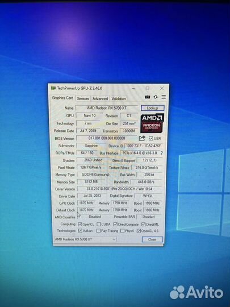This screenshot has width=230, height=307.
Task: Click the AMD CrossFire value Disabled
Action: click(x=95, y=217)
